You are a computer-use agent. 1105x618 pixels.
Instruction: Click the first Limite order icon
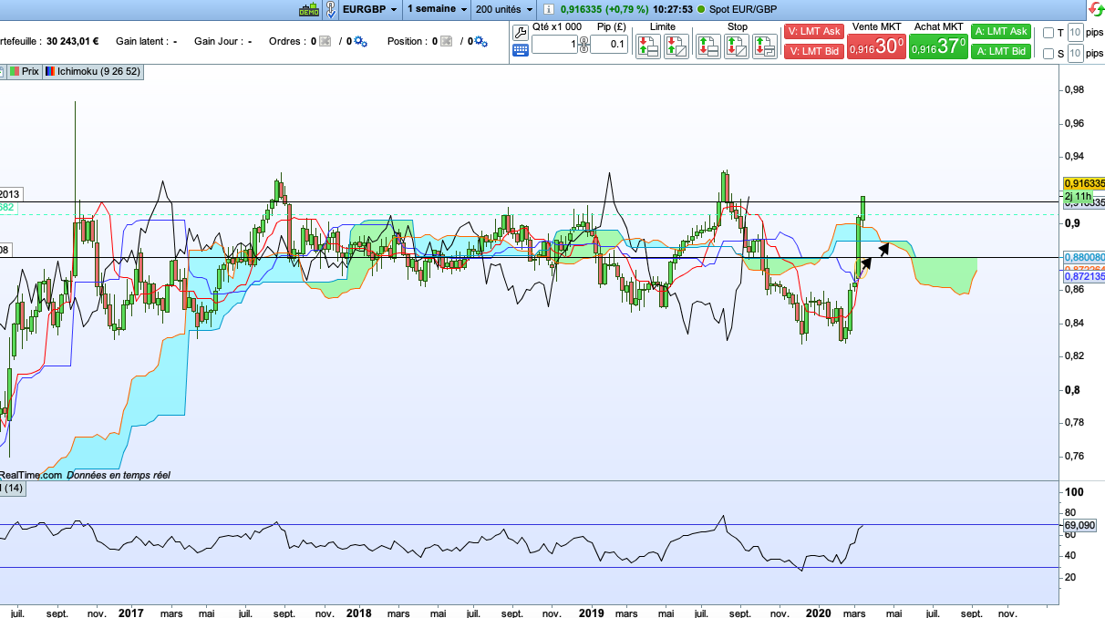[x=647, y=47]
